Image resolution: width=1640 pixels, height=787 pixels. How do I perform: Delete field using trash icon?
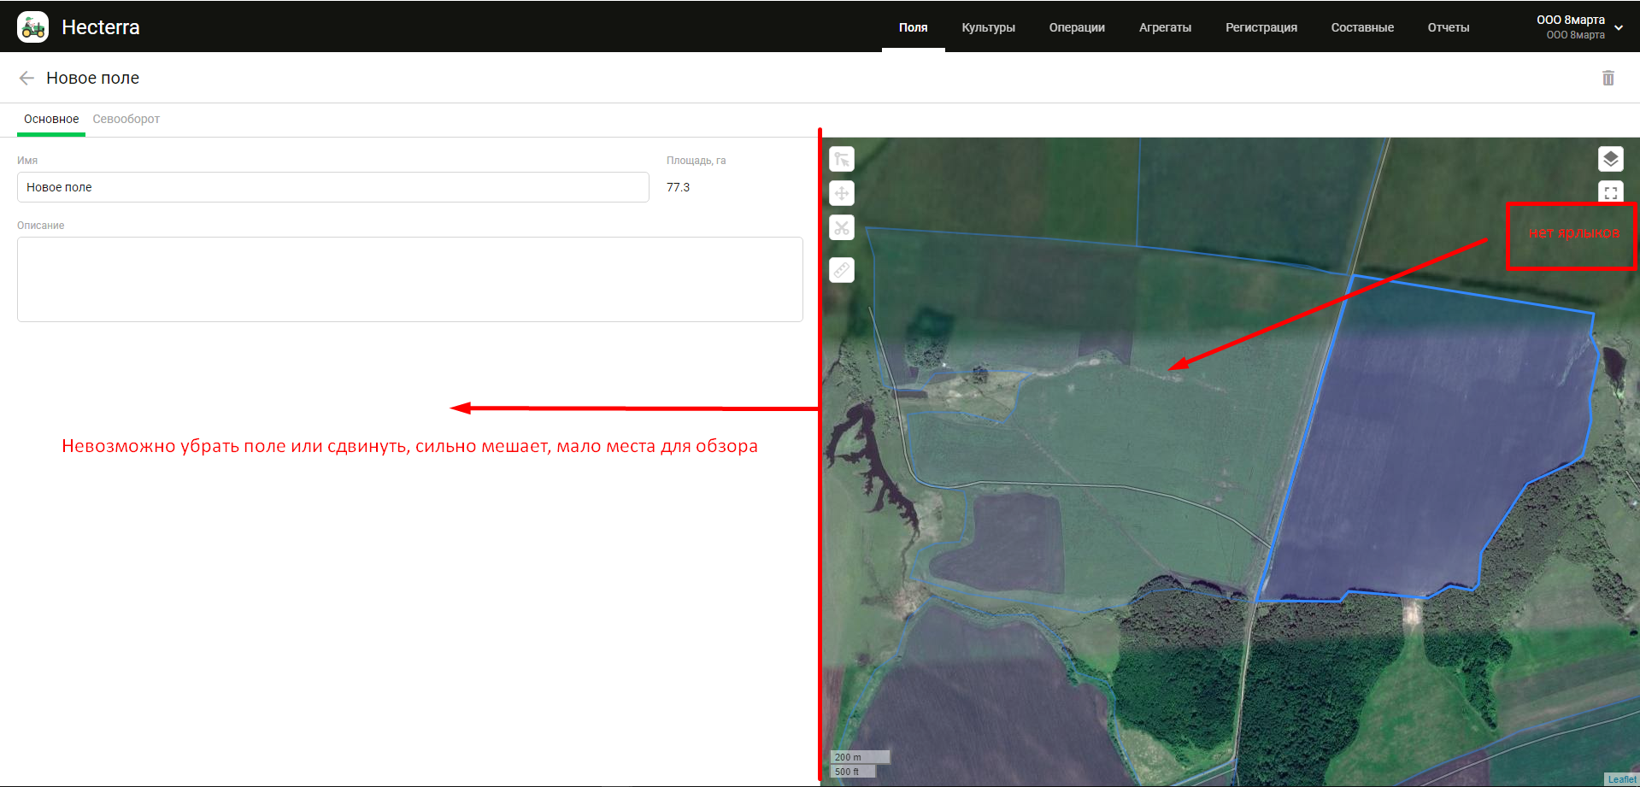point(1608,78)
